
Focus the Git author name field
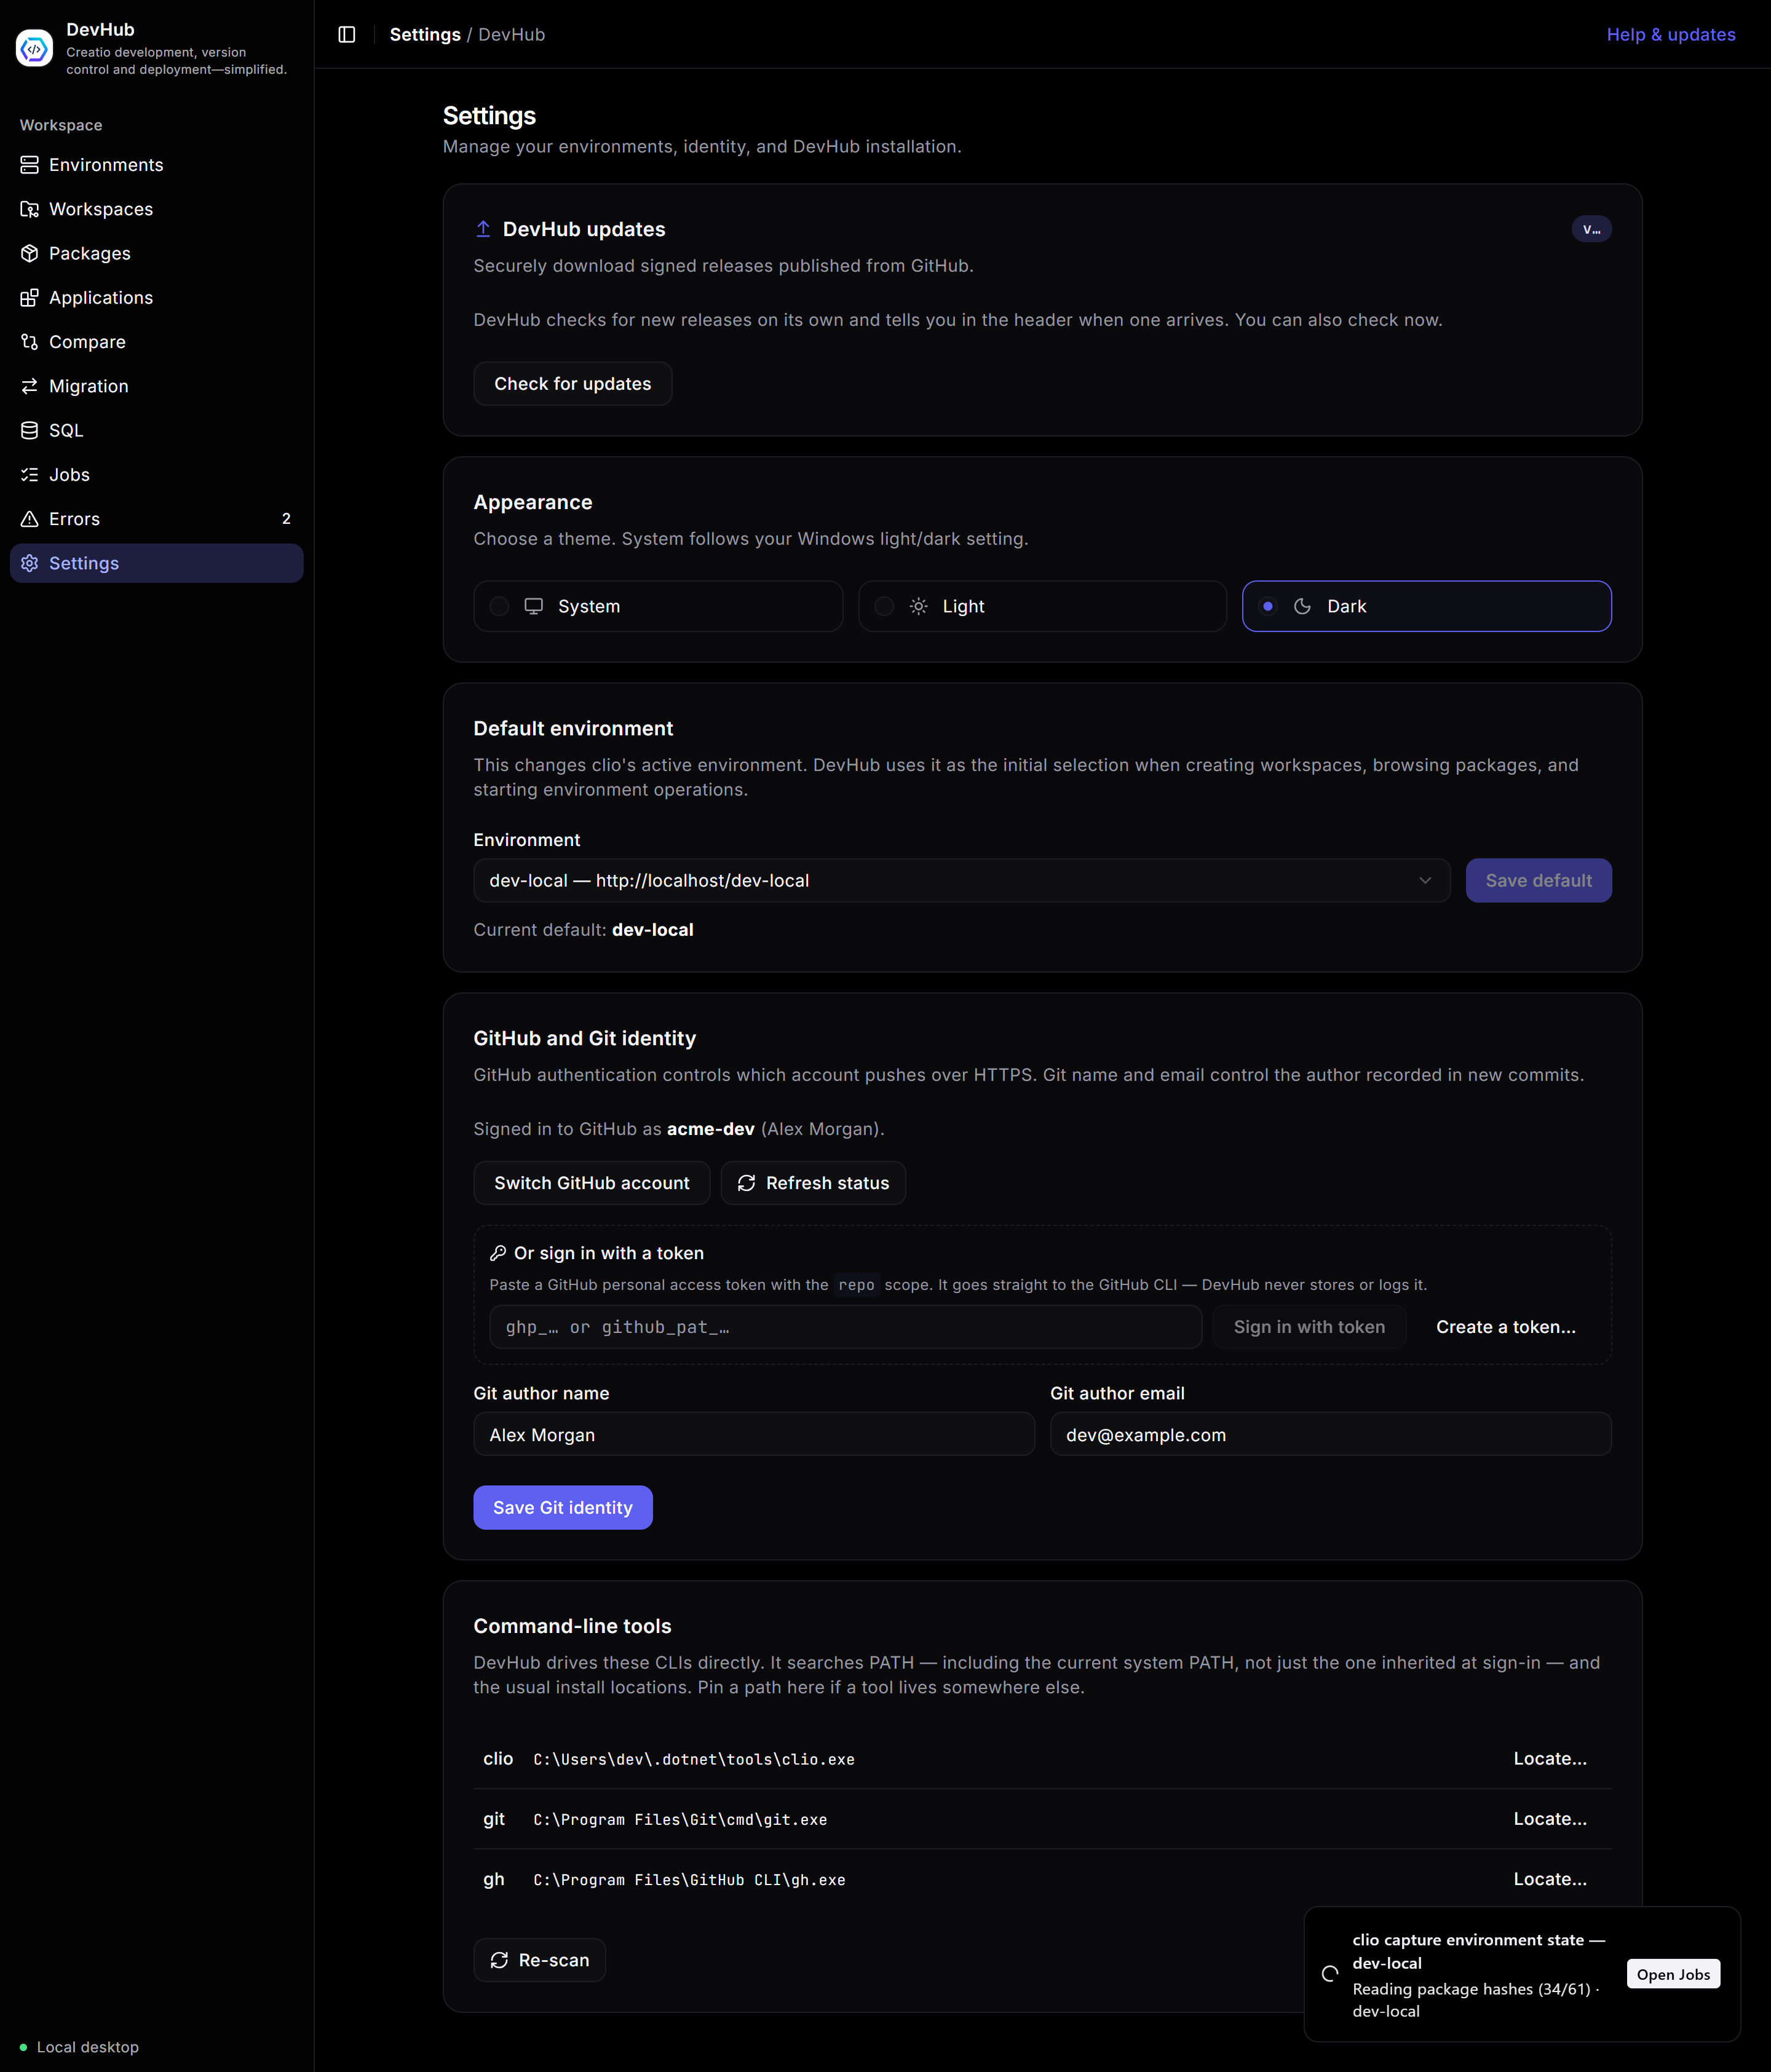point(753,1434)
